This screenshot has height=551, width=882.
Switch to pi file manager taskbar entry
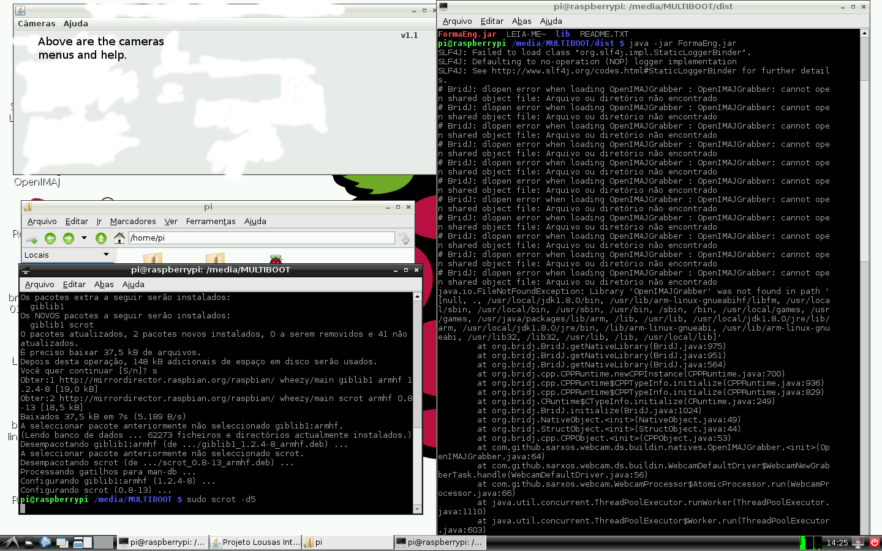click(x=347, y=542)
